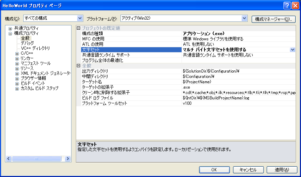301x177 pixels.
Task: Open the 文字セット value dropdown arrow
Action: click(x=292, y=50)
